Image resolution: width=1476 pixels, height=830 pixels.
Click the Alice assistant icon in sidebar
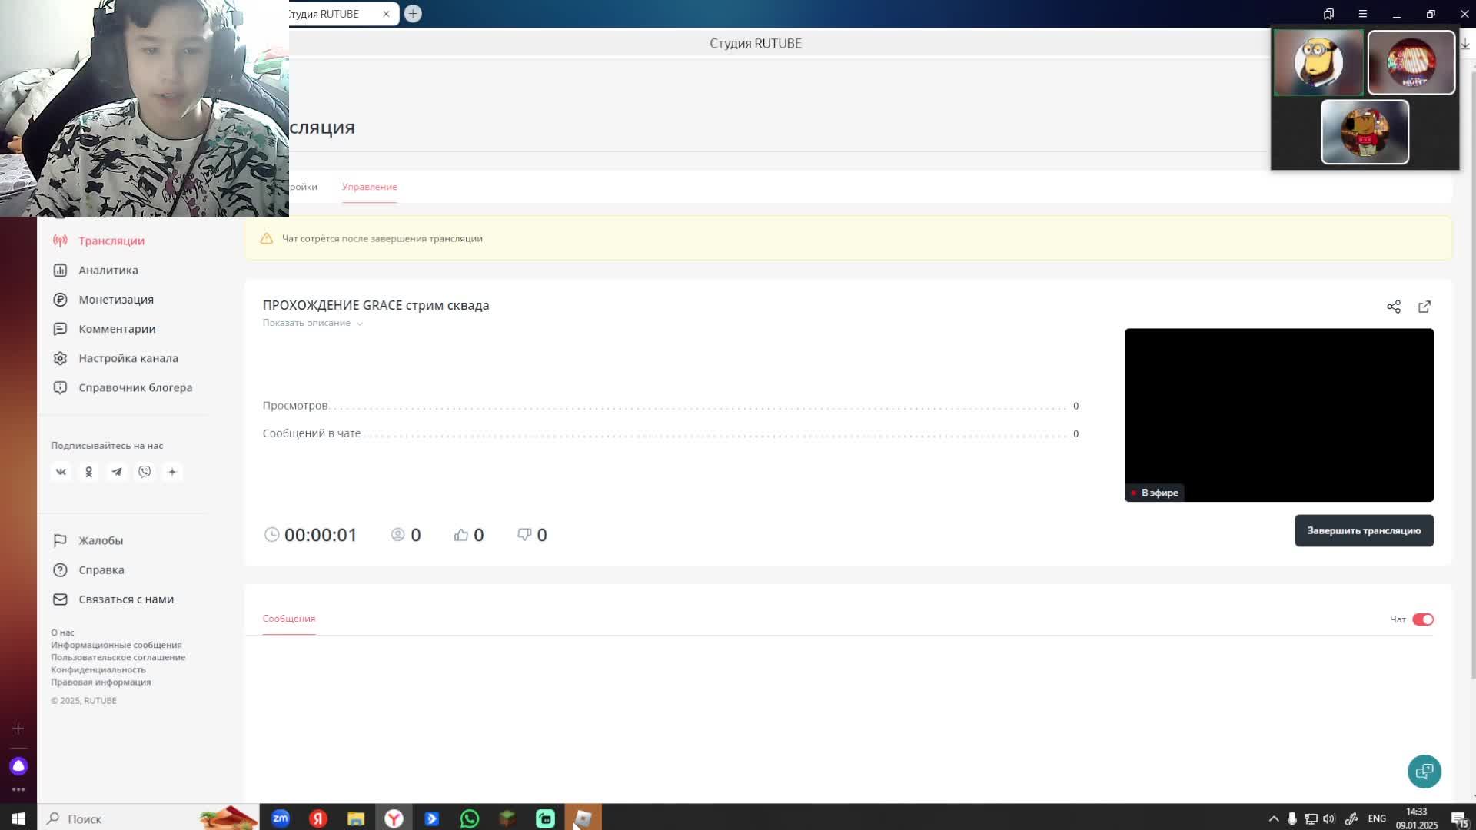(18, 766)
